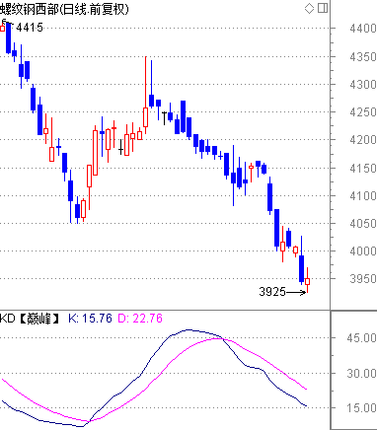Click the 4300 price axis label
This screenshot has width=377, height=430.
click(363, 85)
